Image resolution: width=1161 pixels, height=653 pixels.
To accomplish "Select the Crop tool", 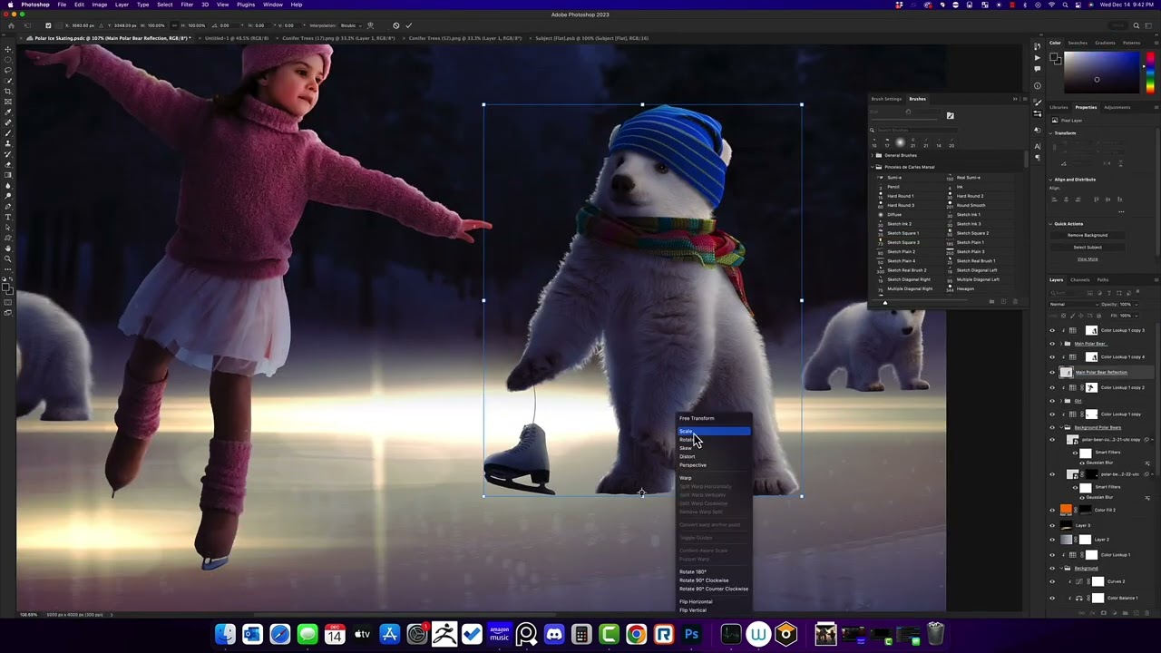I will click(x=8, y=91).
